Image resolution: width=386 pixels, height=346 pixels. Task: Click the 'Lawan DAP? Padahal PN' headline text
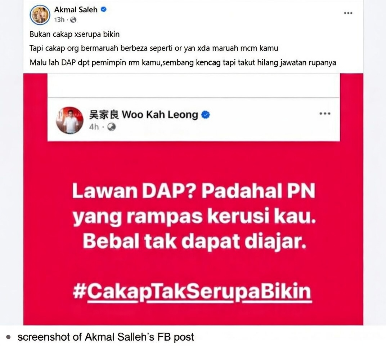click(x=193, y=191)
